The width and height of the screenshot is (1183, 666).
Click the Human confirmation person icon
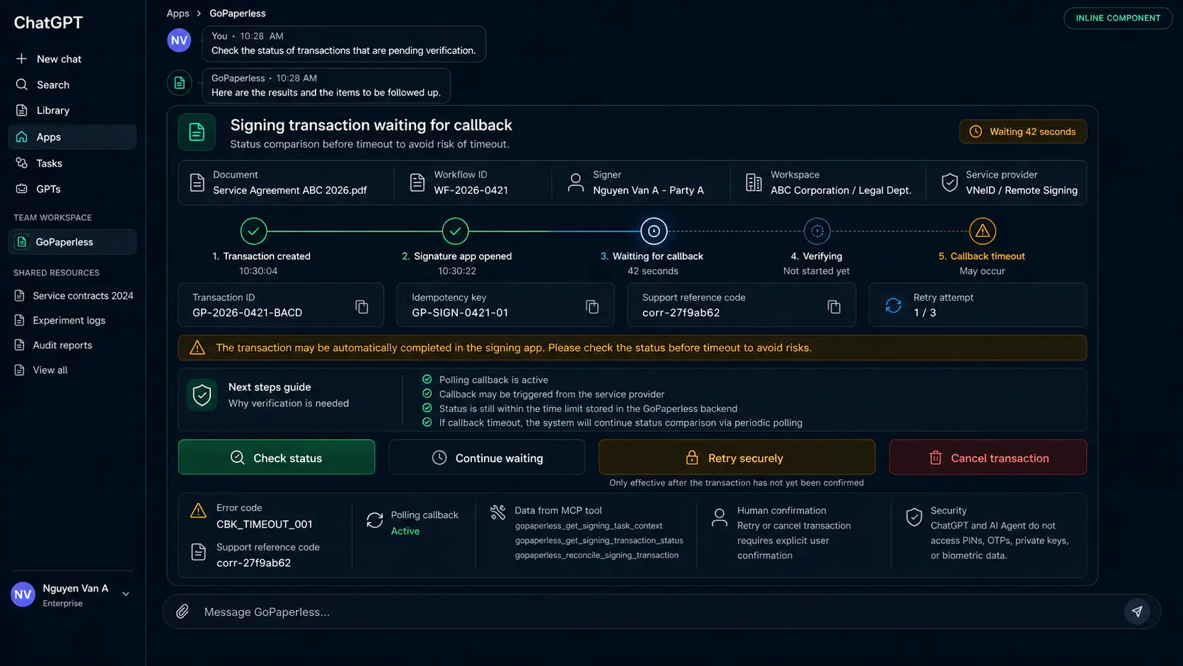[x=720, y=517]
